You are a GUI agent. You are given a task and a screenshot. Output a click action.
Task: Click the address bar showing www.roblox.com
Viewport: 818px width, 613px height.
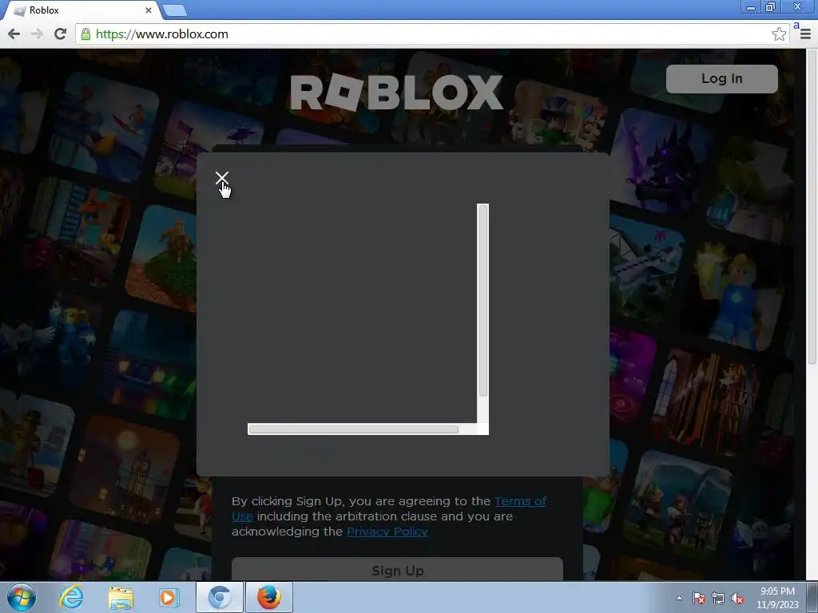coord(432,34)
